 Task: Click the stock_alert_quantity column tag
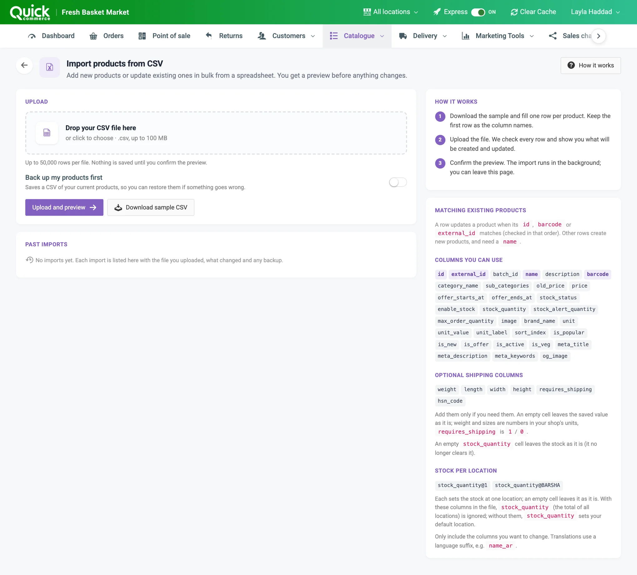click(564, 309)
